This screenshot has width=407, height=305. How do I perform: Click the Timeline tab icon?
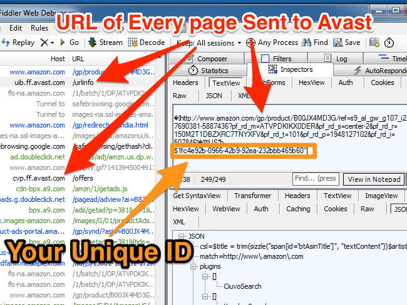pyautogui.click(x=383, y=58)
